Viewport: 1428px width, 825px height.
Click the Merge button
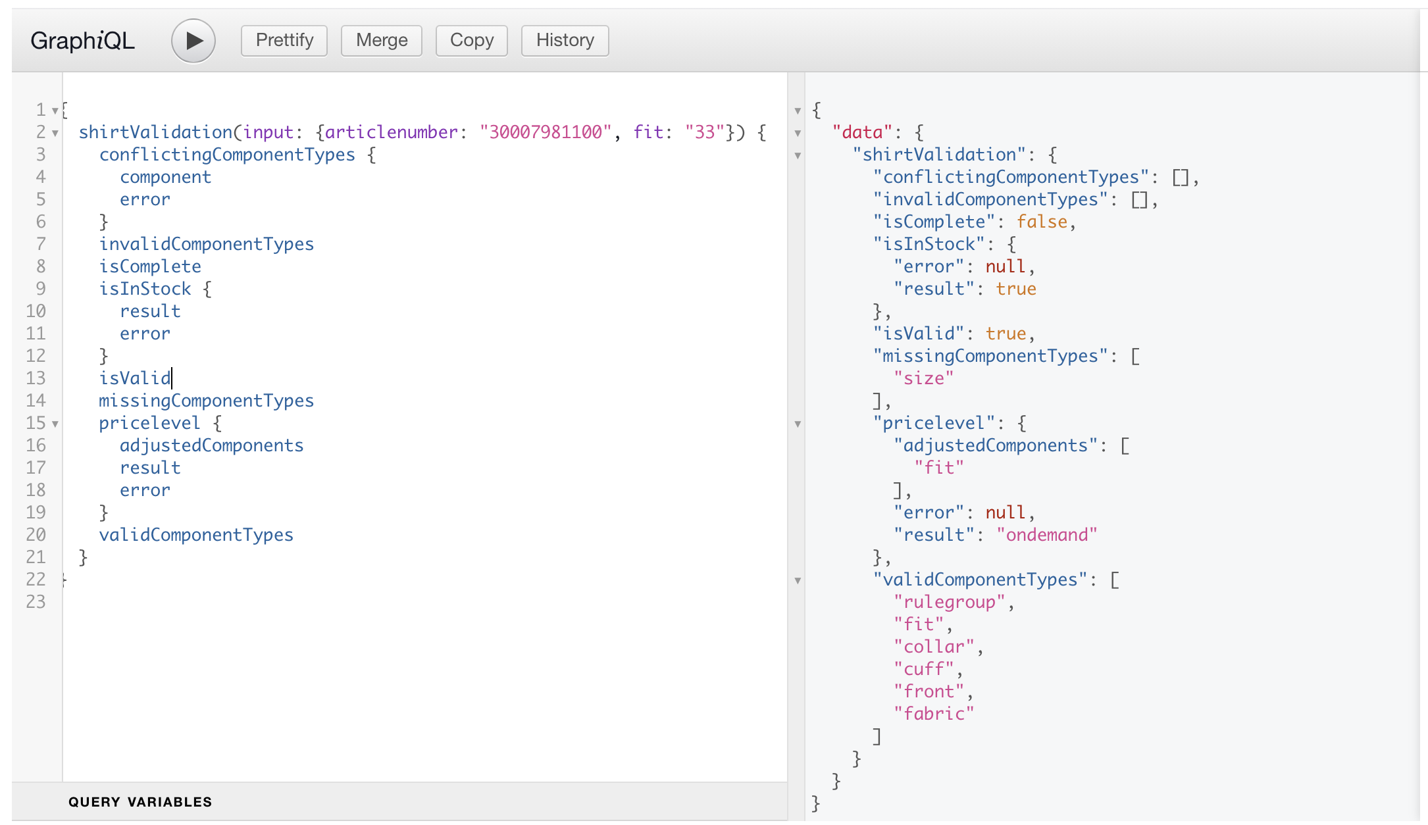[382, 41]
